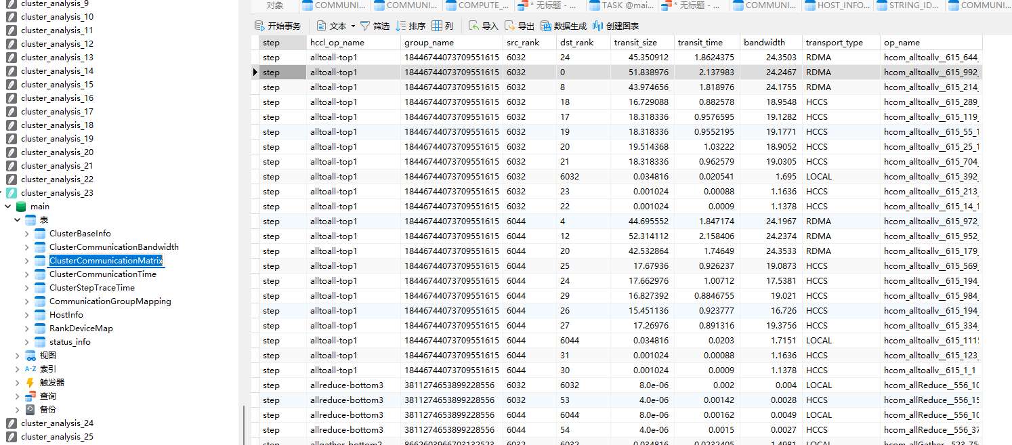Click the bandwidth cell 24.3503

tap(771, 58)
